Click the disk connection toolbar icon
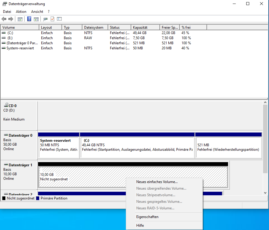The width and height of the screenshot is (269, 230). (45, 19)
